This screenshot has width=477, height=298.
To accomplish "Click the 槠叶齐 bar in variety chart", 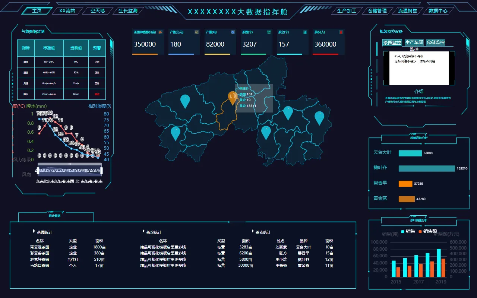I will pos(426,168).
